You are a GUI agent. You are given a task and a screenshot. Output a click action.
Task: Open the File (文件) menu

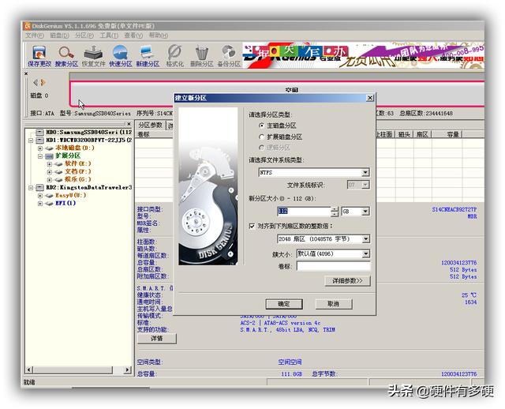coord(35,36)
